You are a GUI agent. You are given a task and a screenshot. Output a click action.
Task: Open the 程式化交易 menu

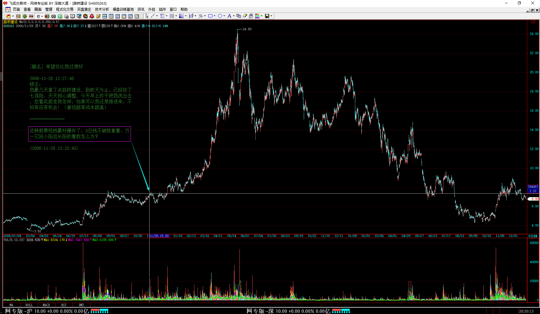coord(65,9)
